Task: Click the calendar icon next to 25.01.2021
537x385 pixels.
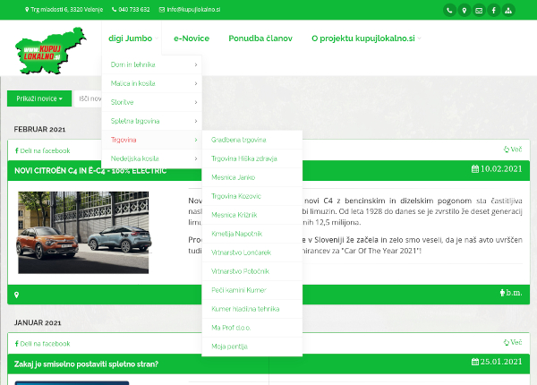Action: [475, 362]
